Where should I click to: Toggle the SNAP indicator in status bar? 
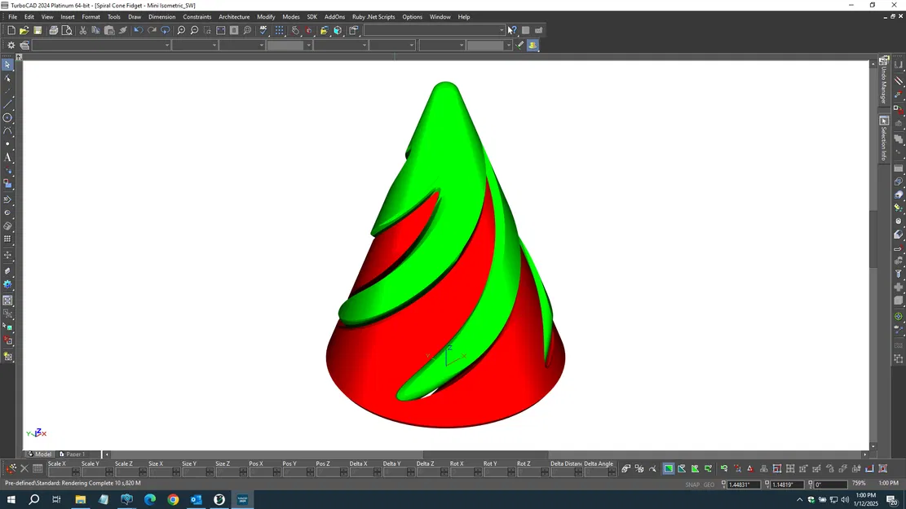[692, 485]
